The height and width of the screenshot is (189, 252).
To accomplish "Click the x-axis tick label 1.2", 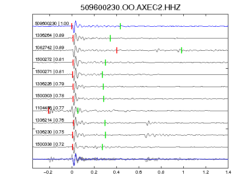I will [x=206, y=172].
